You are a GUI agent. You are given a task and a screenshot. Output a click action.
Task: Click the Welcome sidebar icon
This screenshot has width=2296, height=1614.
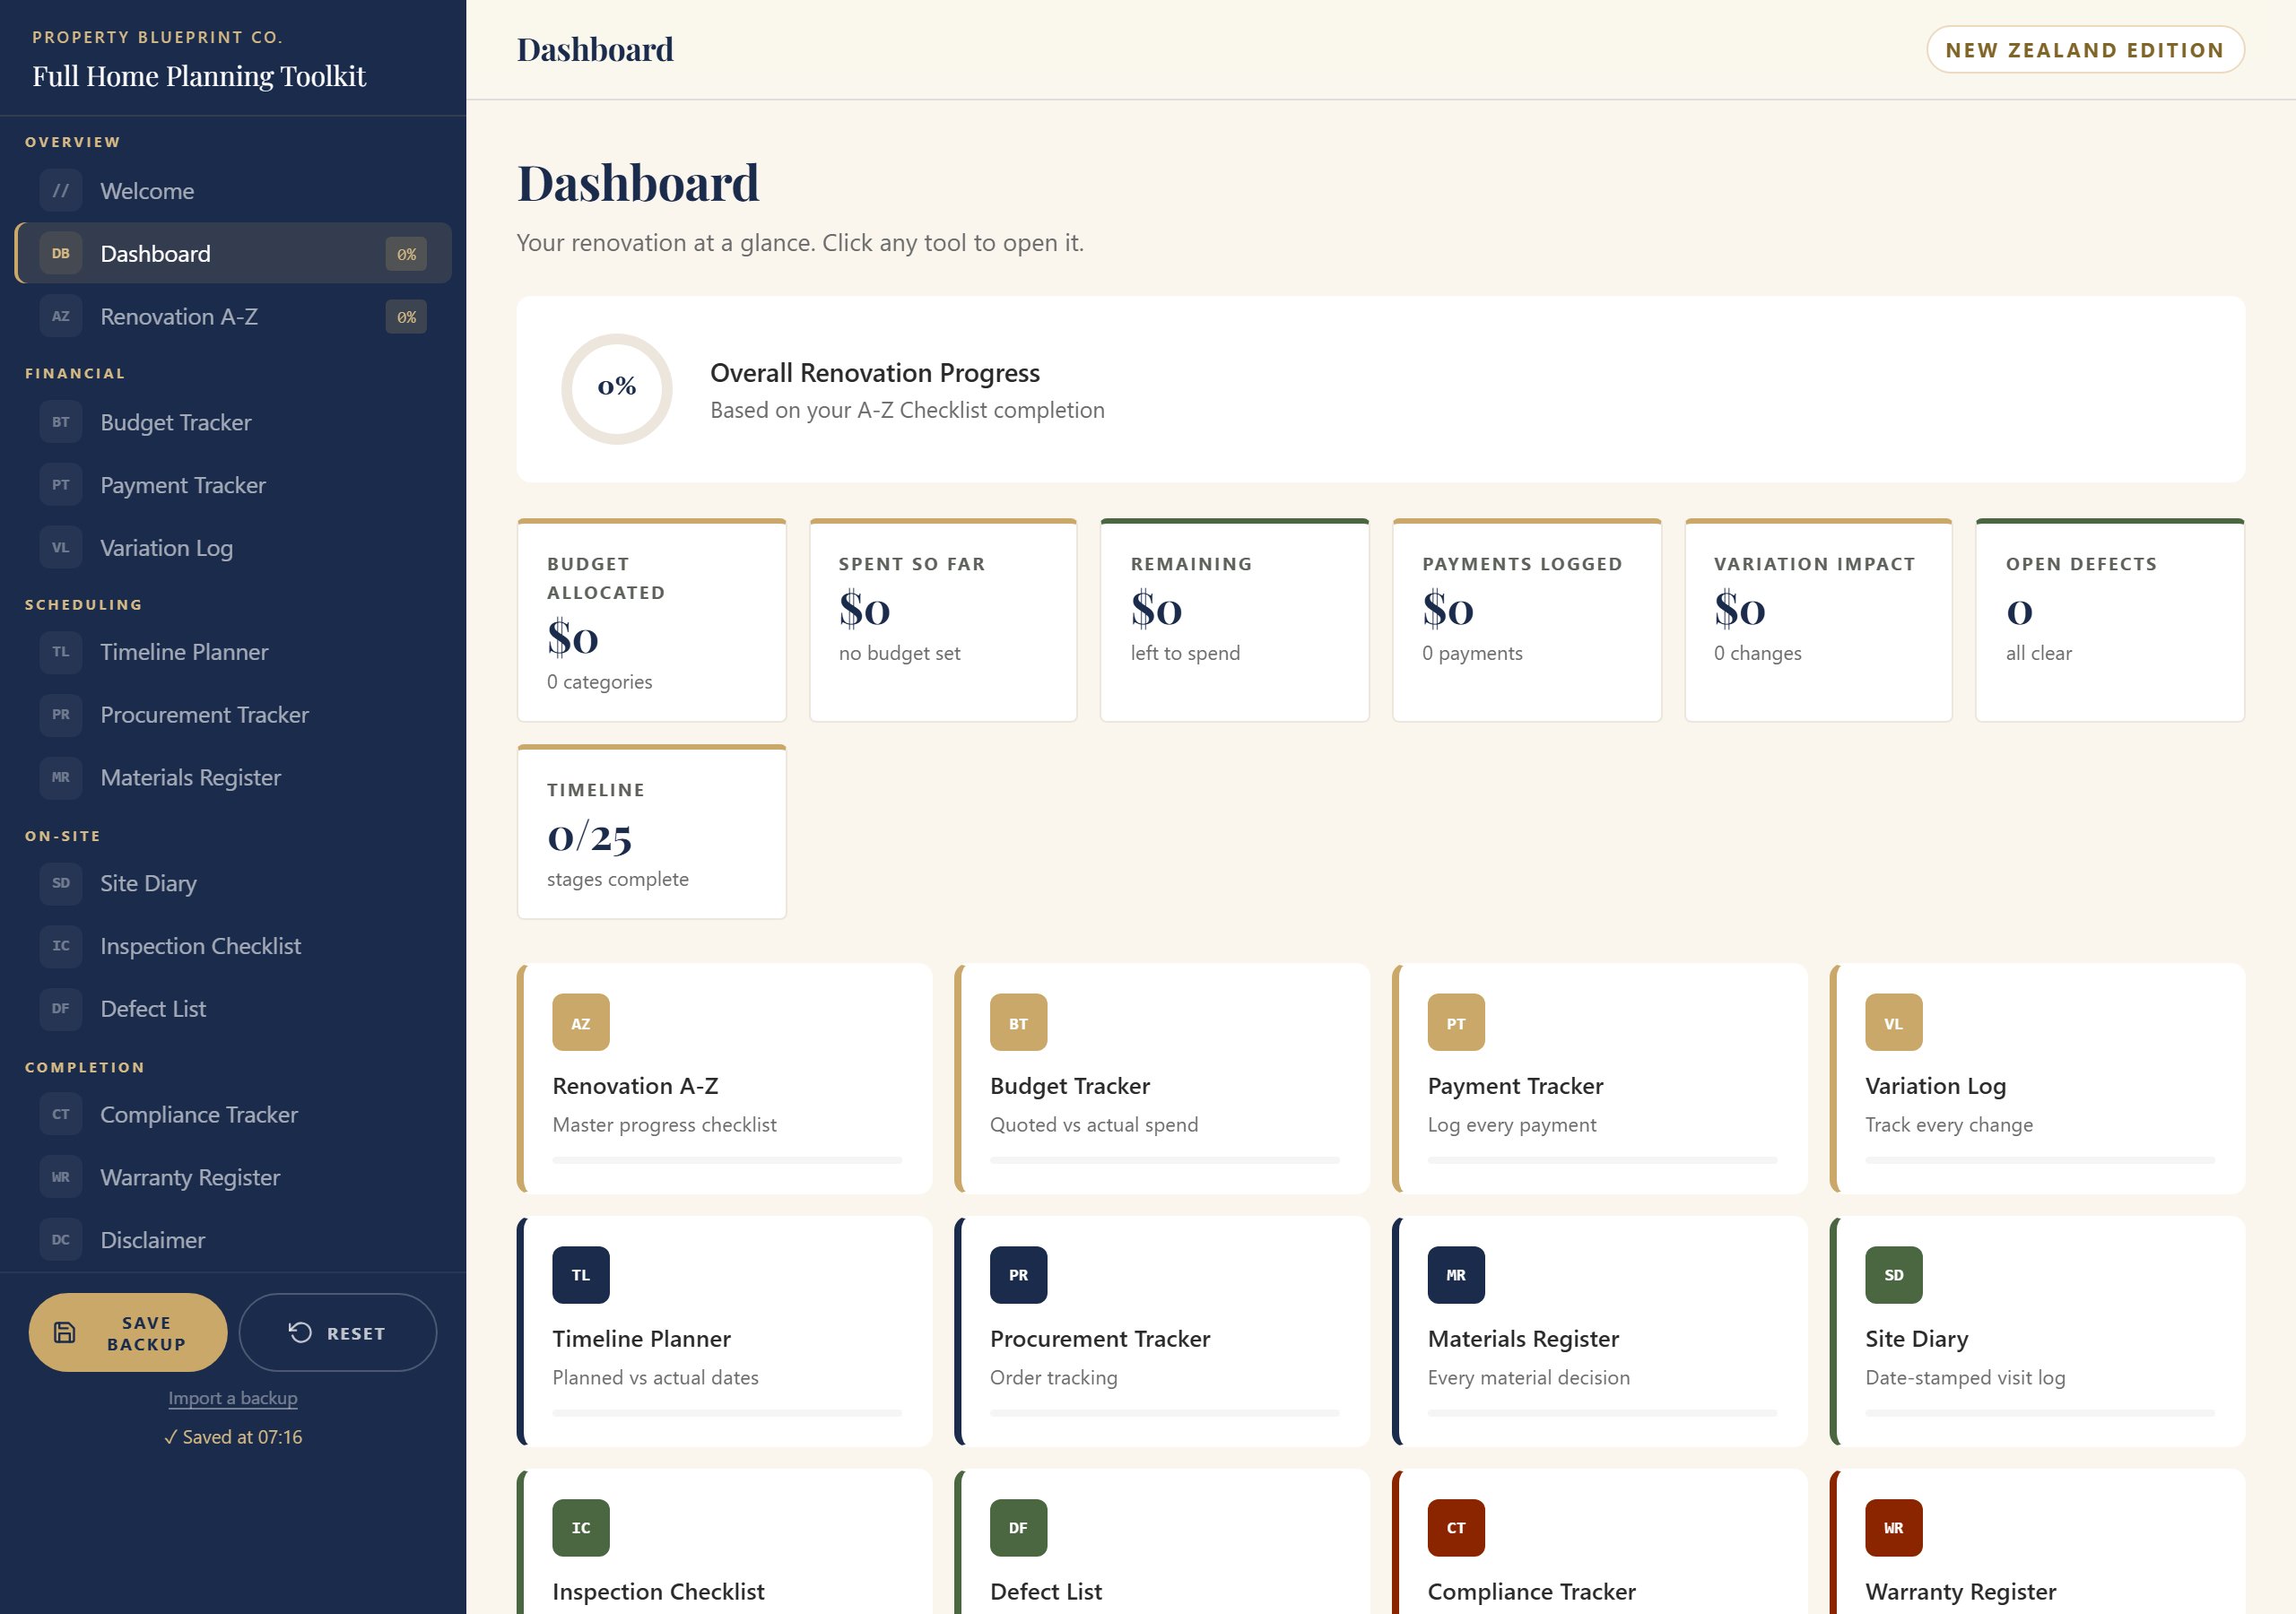click(x=61, y=191)
